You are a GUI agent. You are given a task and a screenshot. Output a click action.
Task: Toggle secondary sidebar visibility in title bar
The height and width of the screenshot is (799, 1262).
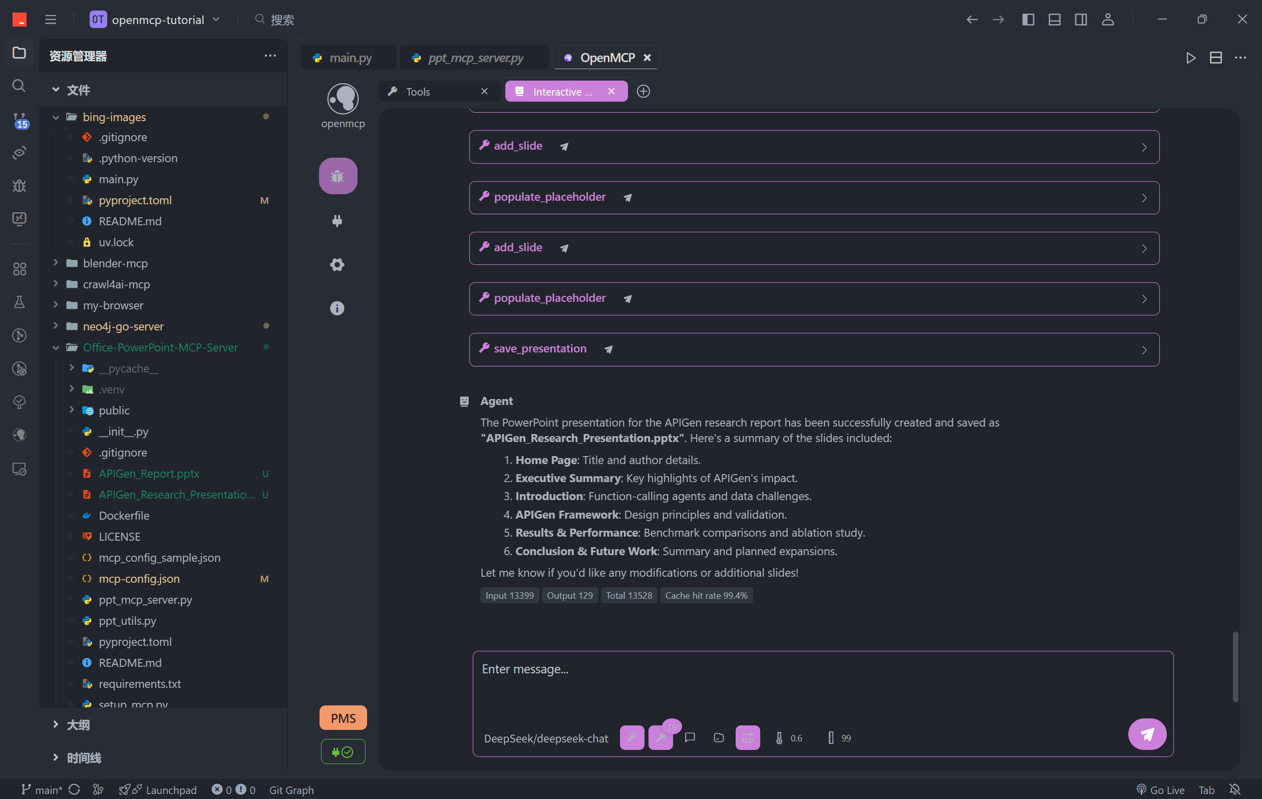pyautogui.click(x=1081, y=20)
